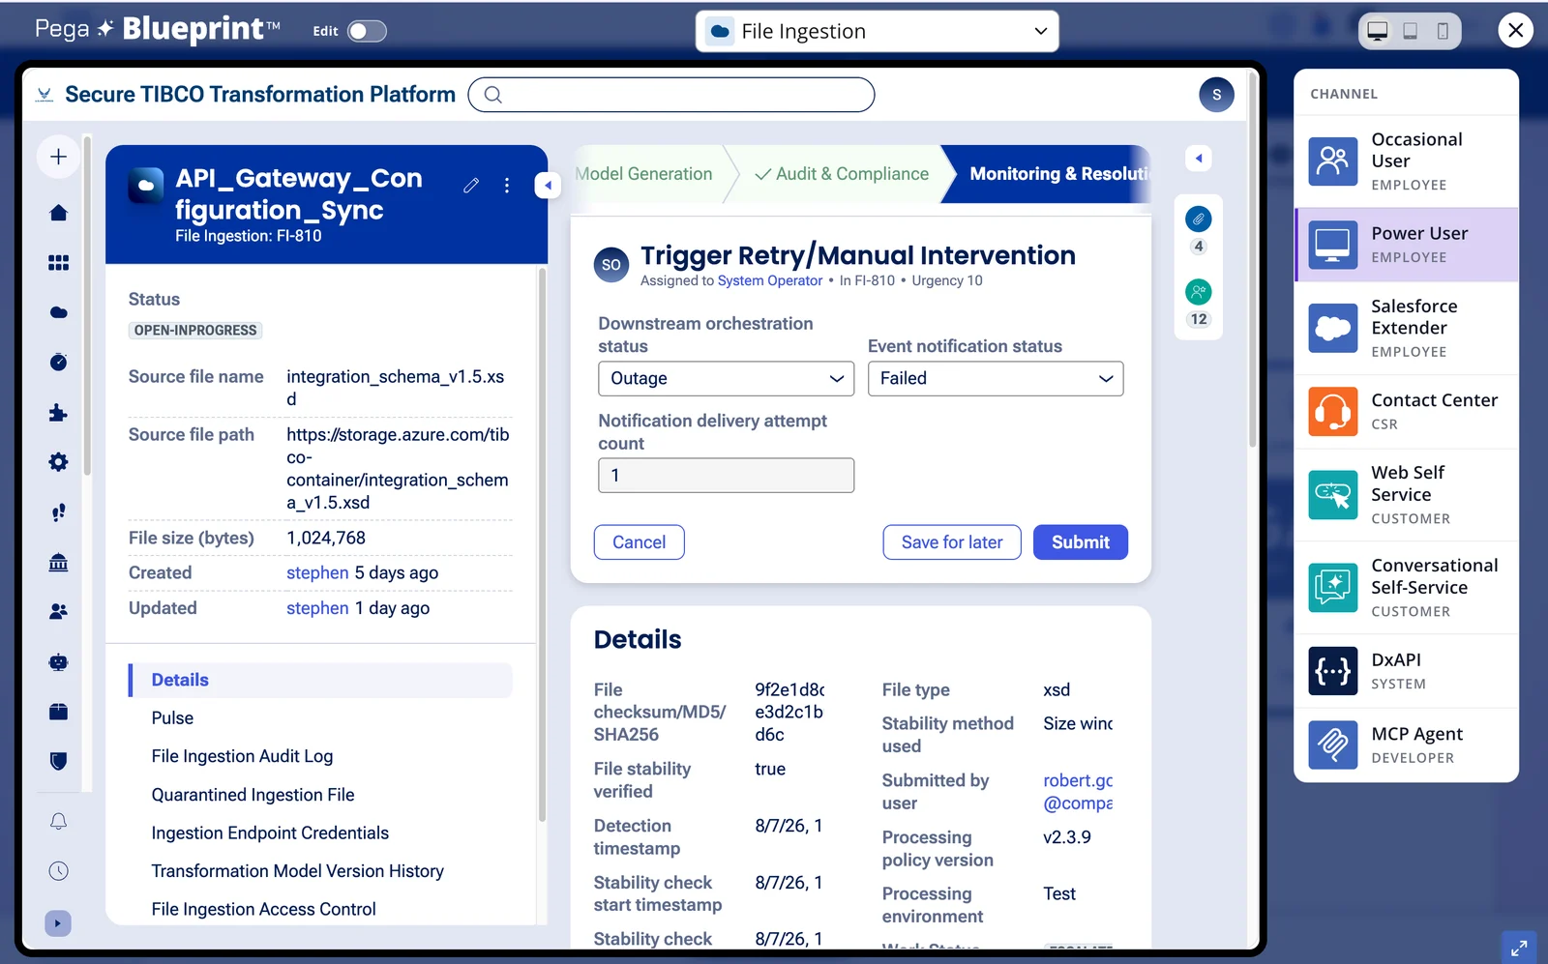Expand the left navigation with arrow button
This screenshot has height=964, width=1548.
click(58, 923)
